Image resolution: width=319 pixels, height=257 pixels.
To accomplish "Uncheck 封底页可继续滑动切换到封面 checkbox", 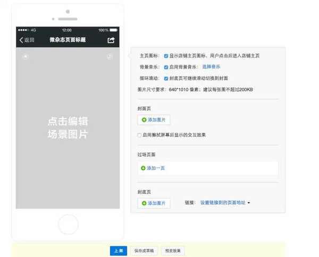I will click(x=166, y=78).
